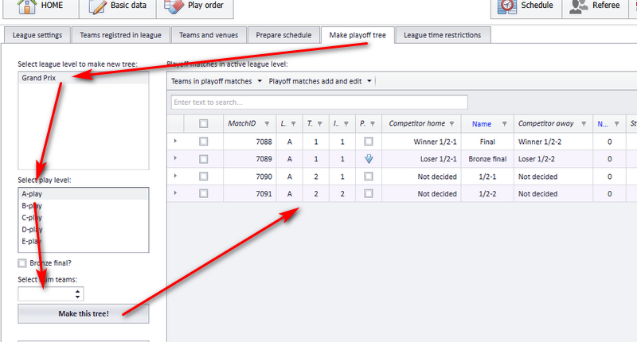
Task: Switch to Teams and venues tab
Action: (x=209, y=35)
